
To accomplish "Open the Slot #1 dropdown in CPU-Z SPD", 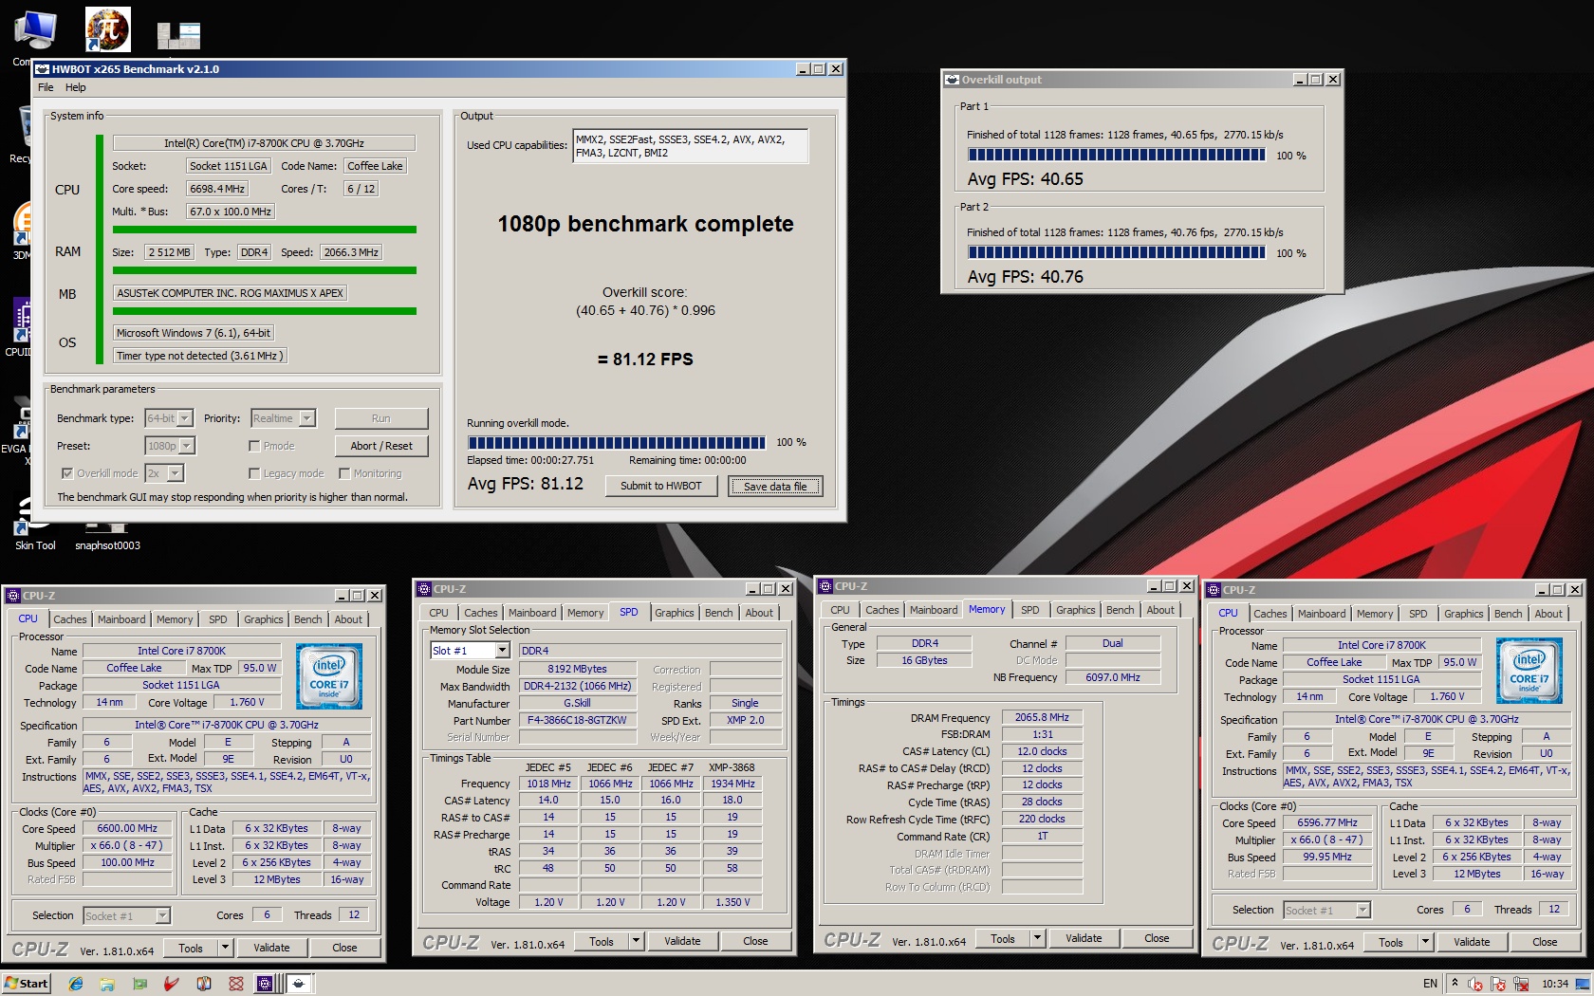I will (x=471, y=651).
